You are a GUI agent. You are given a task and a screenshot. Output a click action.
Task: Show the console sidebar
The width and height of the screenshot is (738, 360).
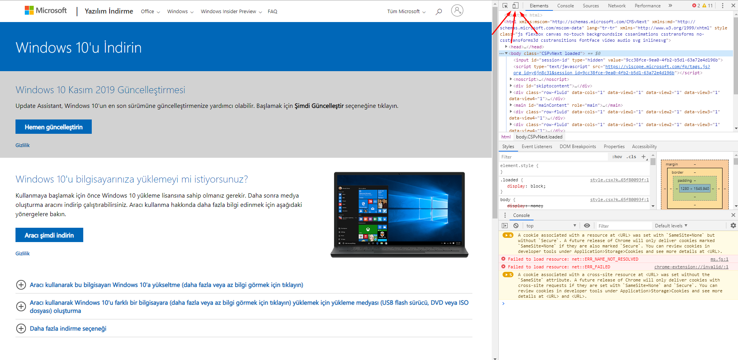505,225
